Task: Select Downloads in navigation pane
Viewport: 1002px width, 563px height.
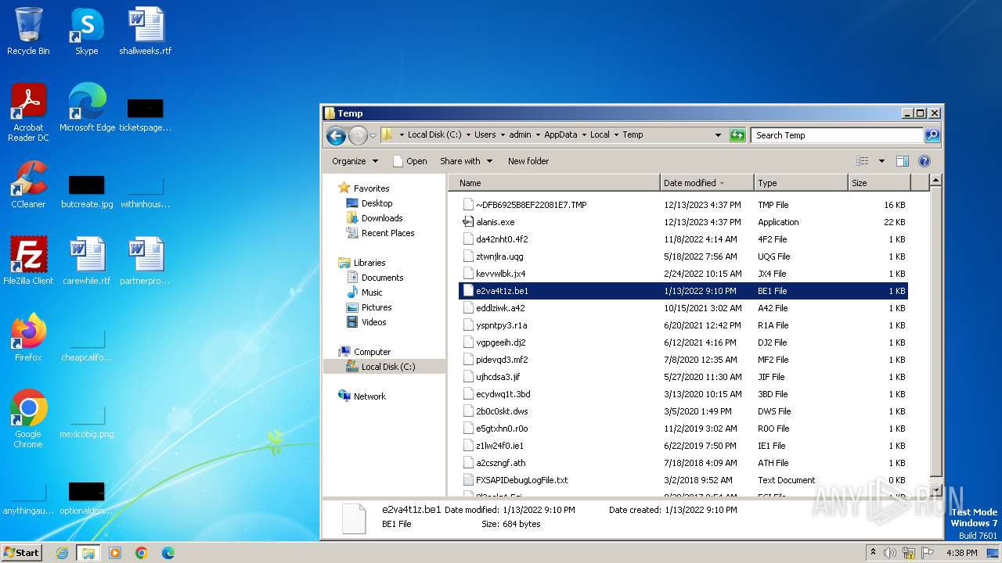Action: pos(375,218)
